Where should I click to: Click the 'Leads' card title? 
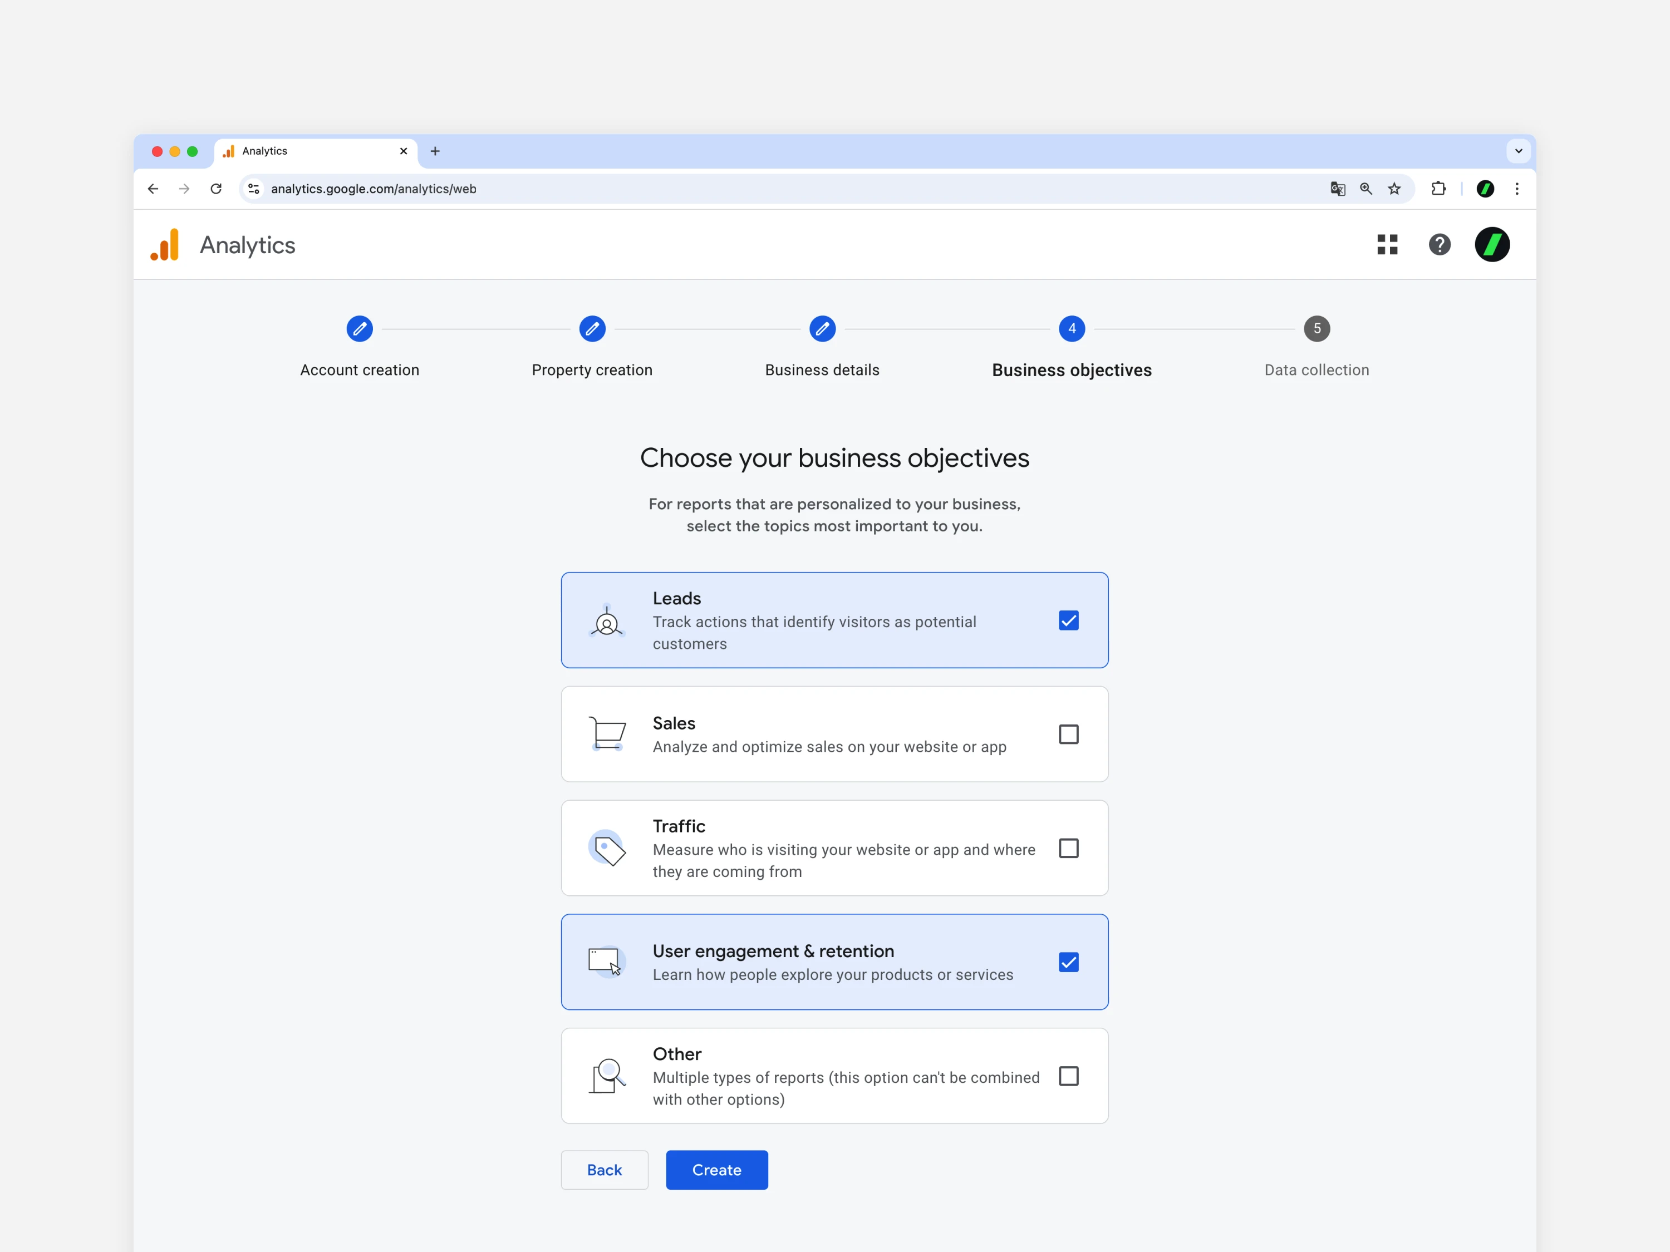pyautogui.click(x=676, y=598)
